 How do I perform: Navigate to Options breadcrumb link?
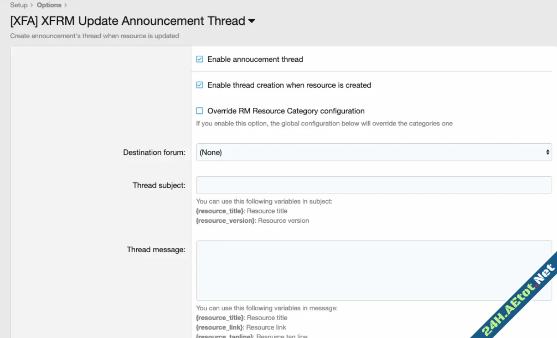point(49,5)
